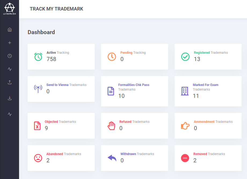Select the Objected Trademarks label
This screenshot has width=247, height=179.
(60, 122)
